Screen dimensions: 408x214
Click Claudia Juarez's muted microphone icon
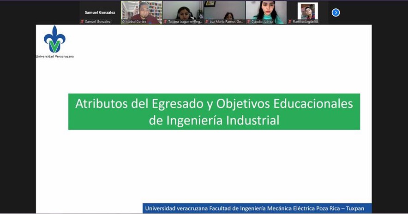pyautogui.click(x=248, y=22)
